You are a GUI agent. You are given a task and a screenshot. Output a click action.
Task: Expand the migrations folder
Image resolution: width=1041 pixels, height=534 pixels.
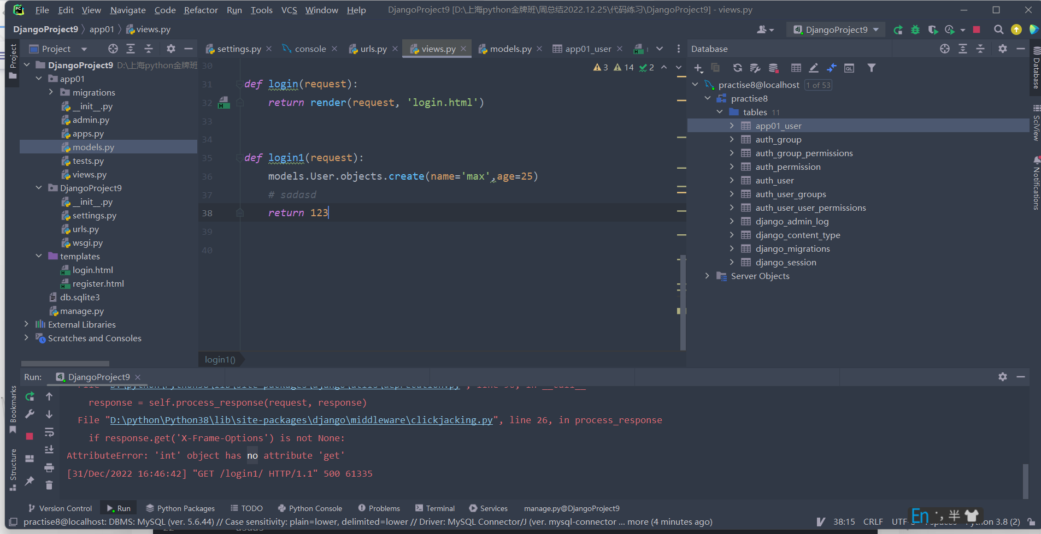51,92
